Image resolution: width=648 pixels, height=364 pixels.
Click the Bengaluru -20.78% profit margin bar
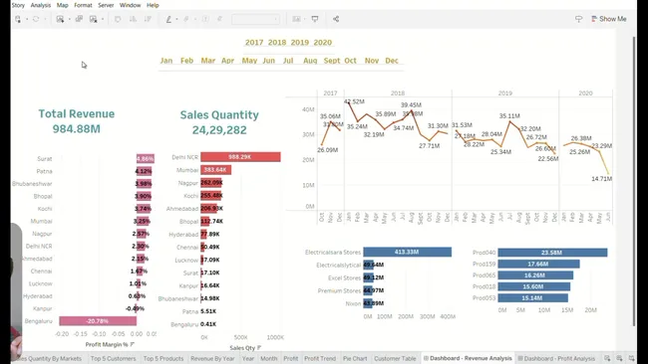98,320
